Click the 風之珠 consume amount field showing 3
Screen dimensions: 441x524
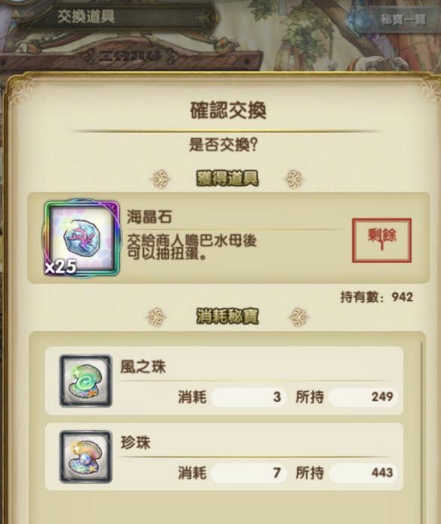tap(249, 397)
